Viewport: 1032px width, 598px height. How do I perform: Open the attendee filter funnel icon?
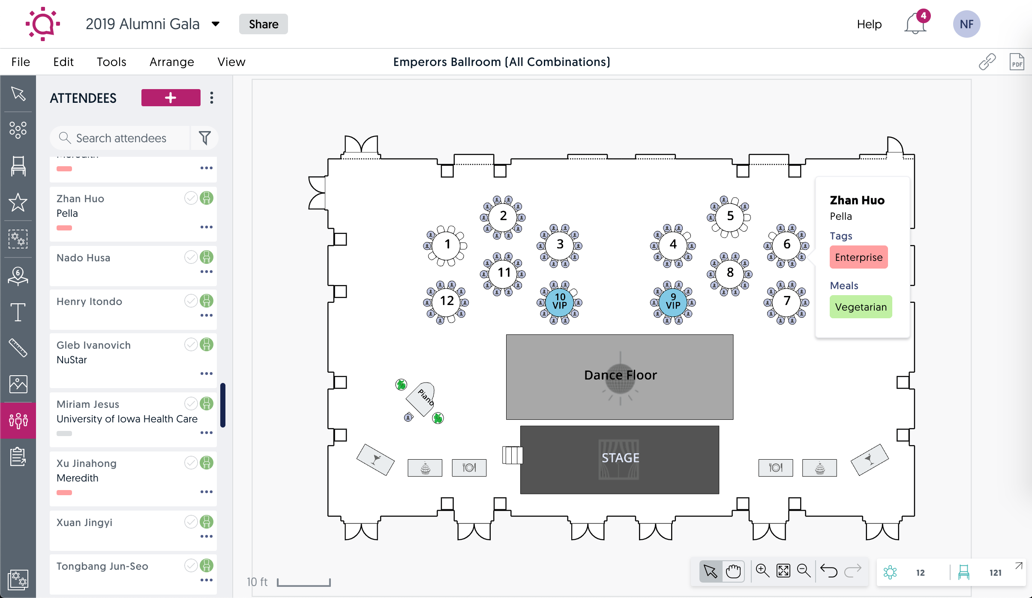pos(205,138)
